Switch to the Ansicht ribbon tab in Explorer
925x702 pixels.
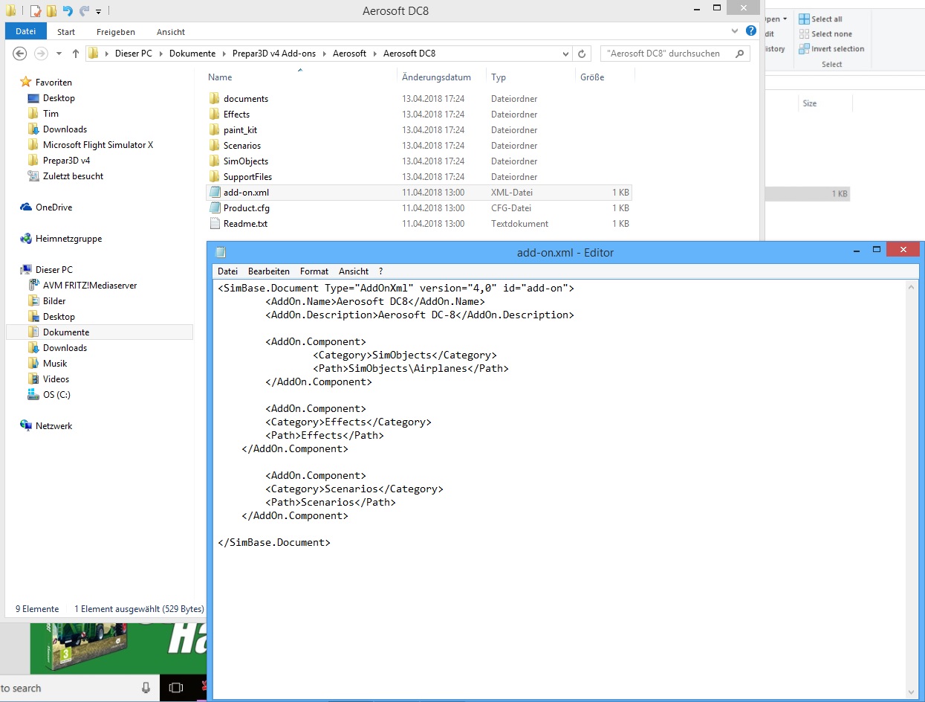171,32
